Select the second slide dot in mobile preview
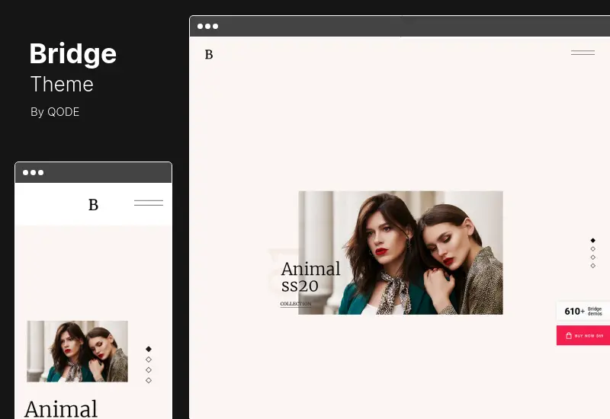 pyautogui.click(x=149, y=360)
